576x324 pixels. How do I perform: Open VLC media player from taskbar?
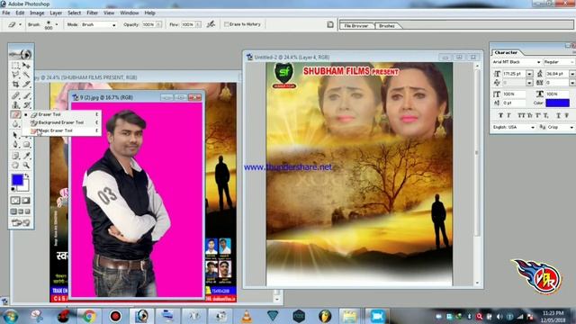pyautogui.click(x=247, y=316)
